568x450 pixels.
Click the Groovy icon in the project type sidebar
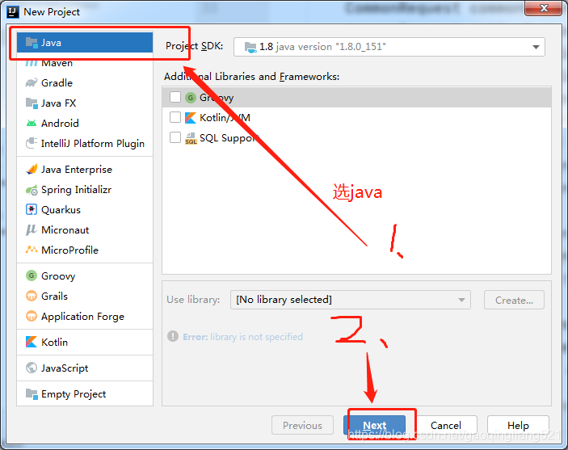point(32,275)
